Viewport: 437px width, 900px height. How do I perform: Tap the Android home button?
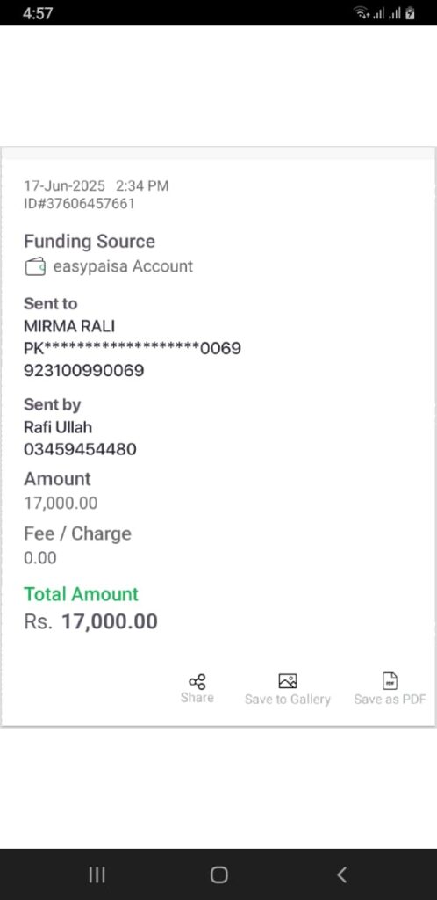coord(218,875)
